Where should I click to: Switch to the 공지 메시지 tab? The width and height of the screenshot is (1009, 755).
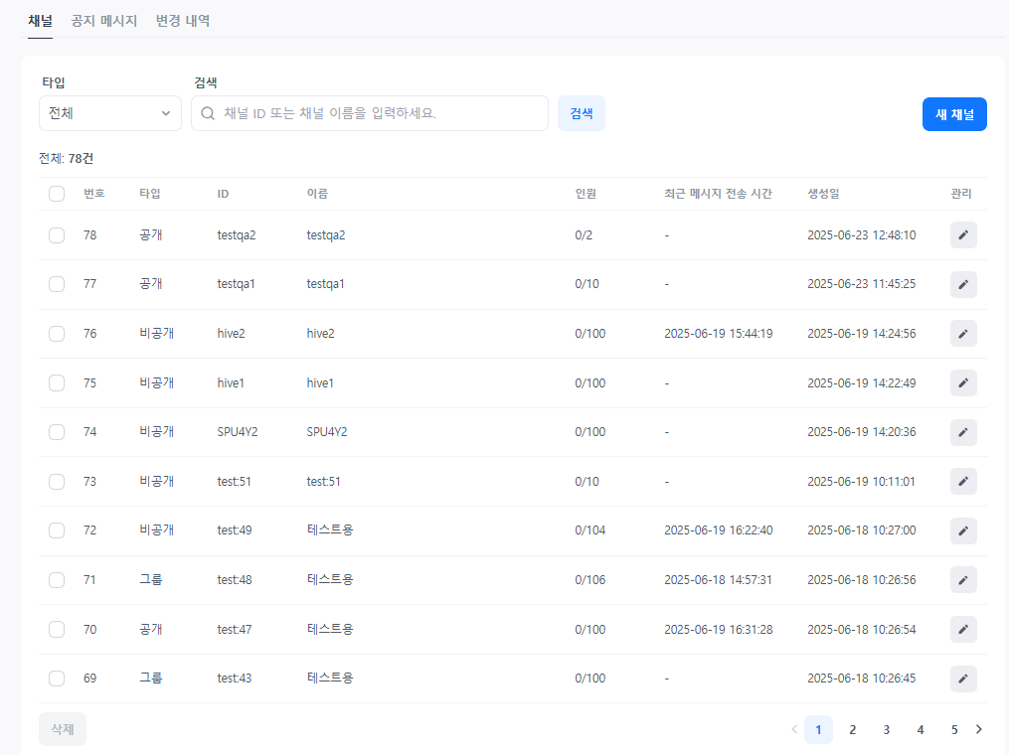[x=104, y=20]
